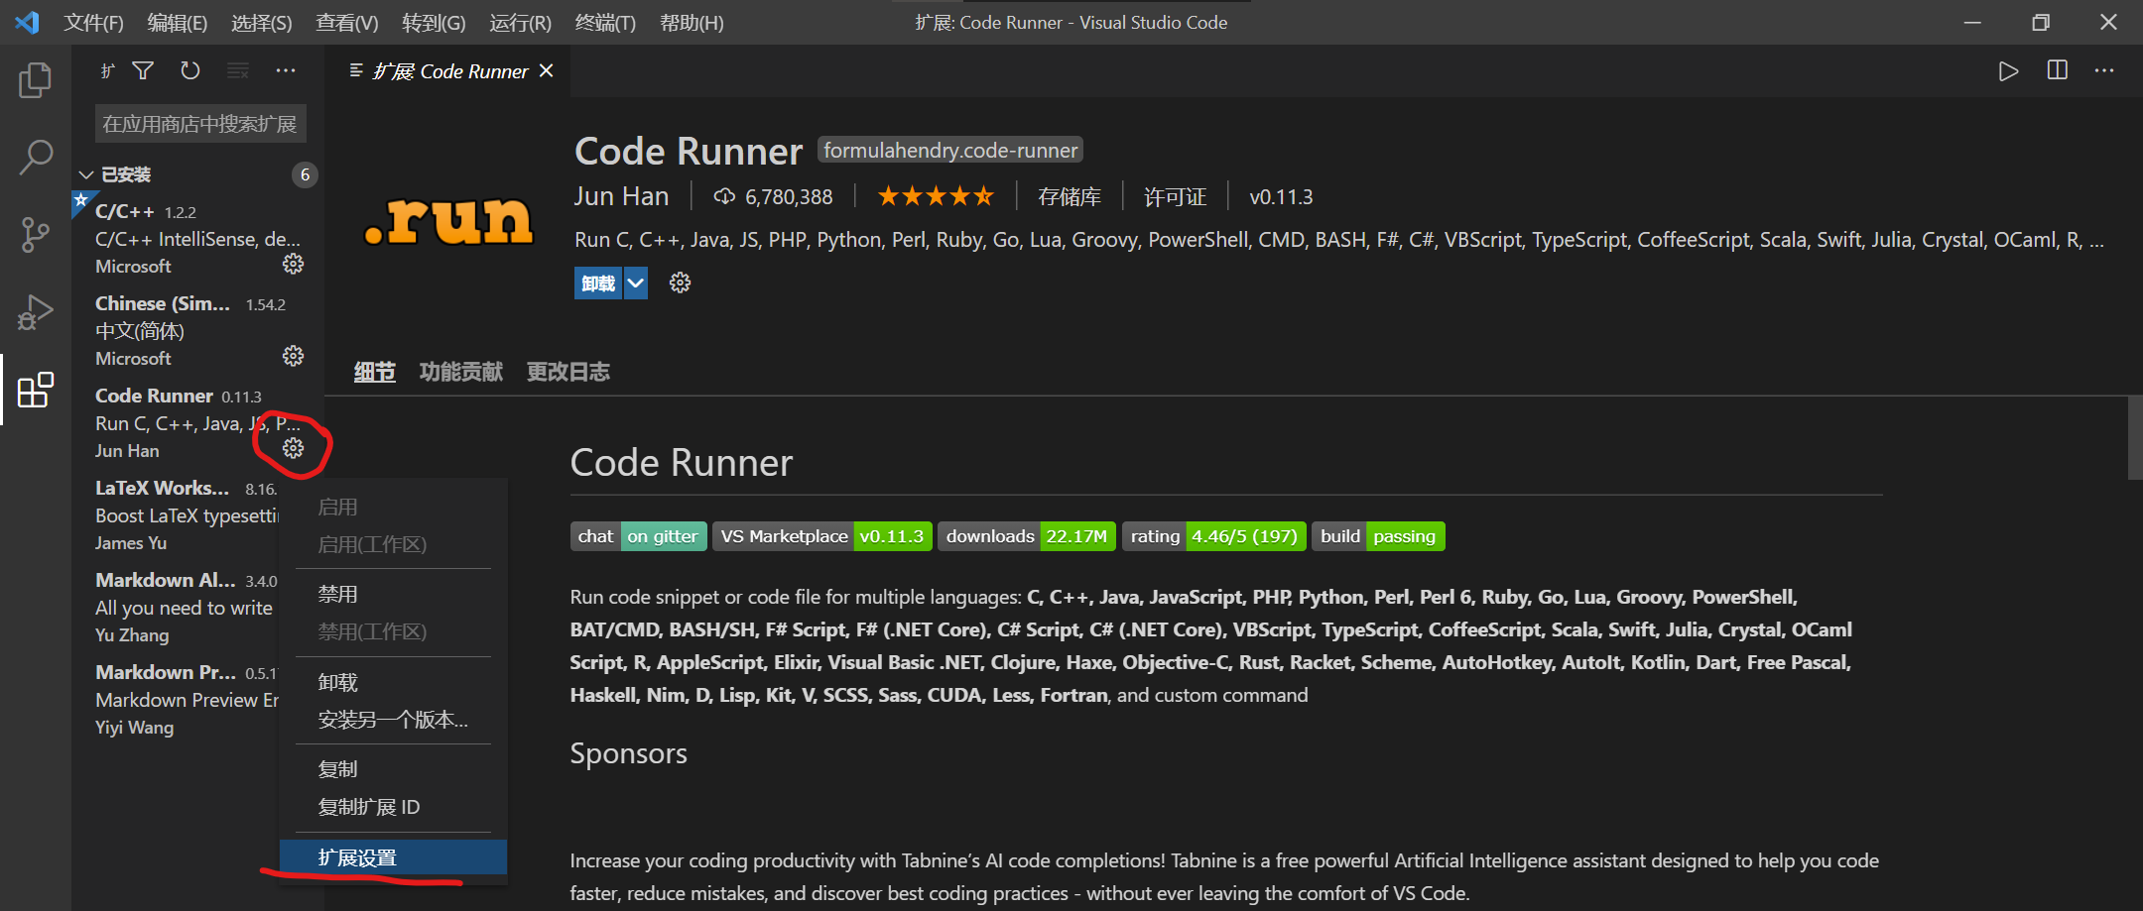Screen dimensions: 2143x911
Task: Switch to the 功能贡献 tab
Action: click(x=460, y=372)
